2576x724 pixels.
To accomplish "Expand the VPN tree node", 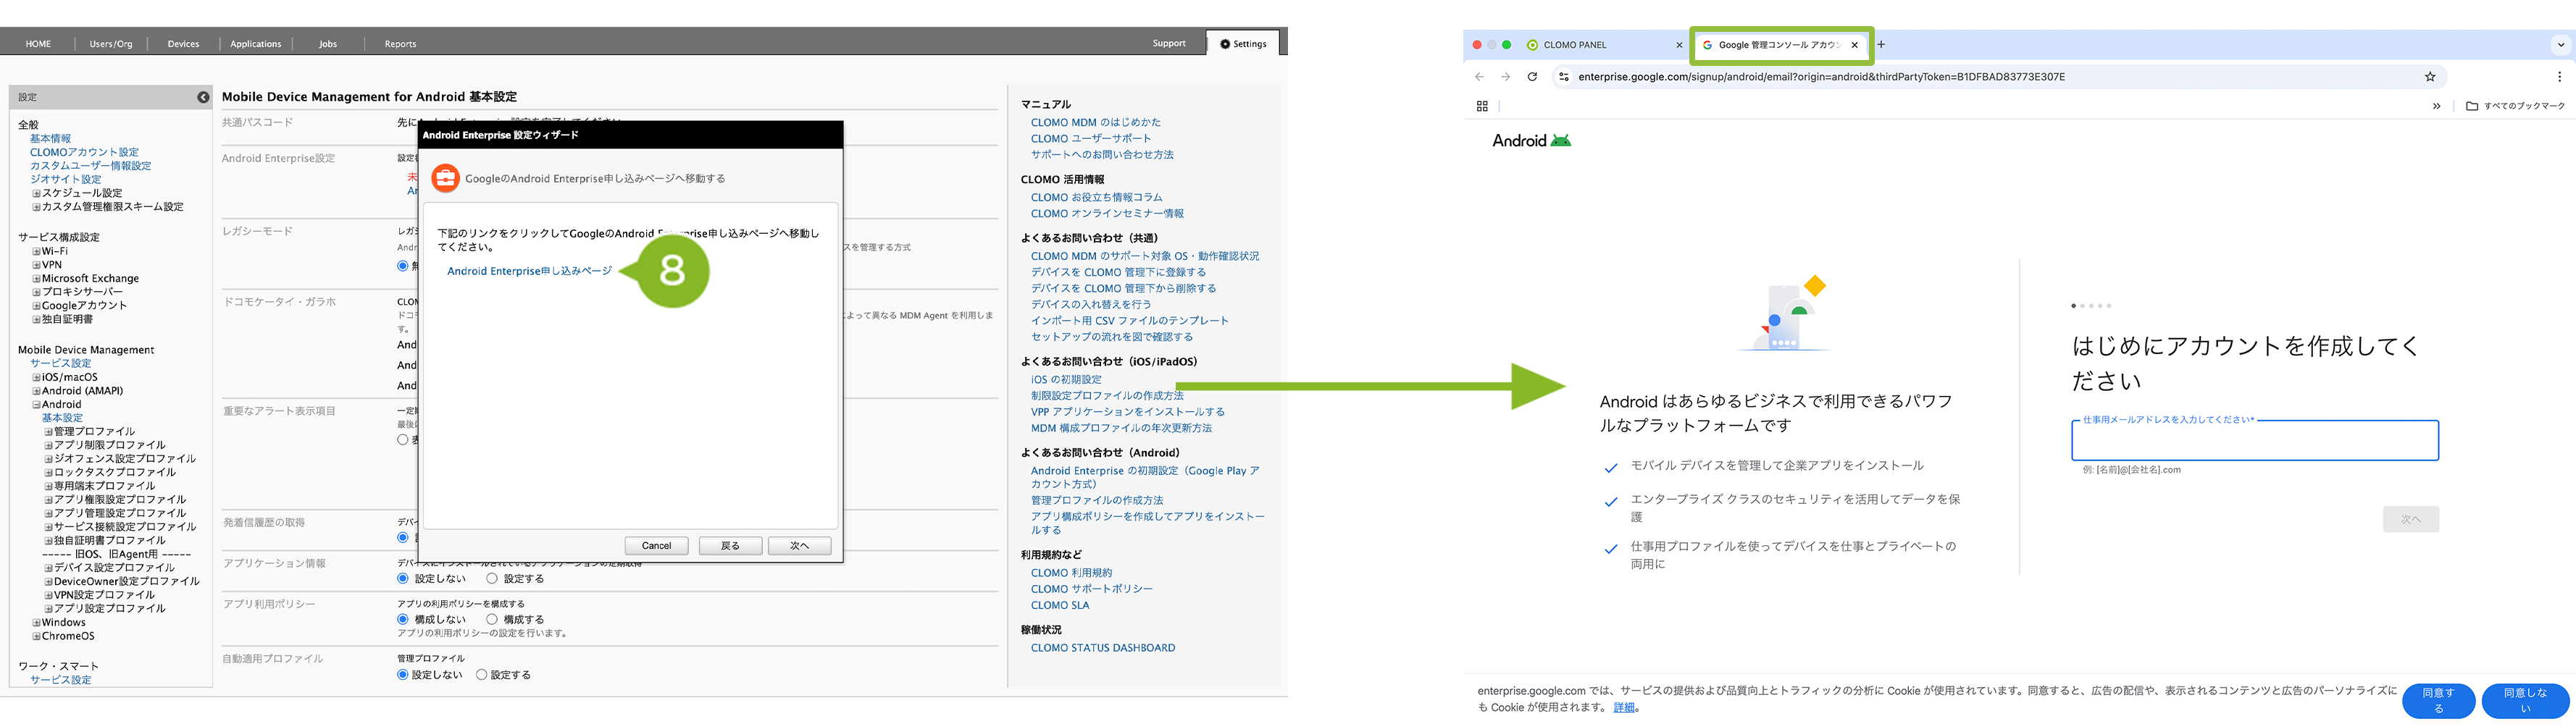I will click(x=36, y=265).
